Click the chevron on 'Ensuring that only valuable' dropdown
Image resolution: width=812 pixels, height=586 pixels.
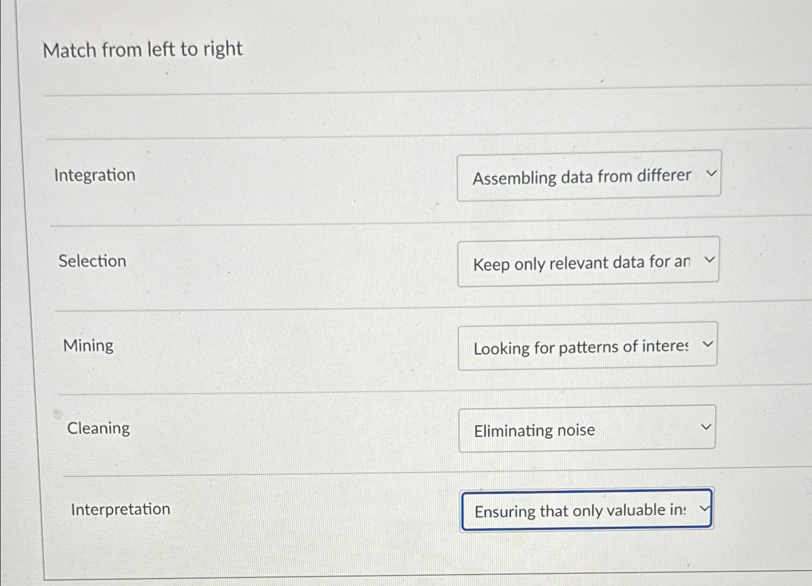click(x=704, y=509)
